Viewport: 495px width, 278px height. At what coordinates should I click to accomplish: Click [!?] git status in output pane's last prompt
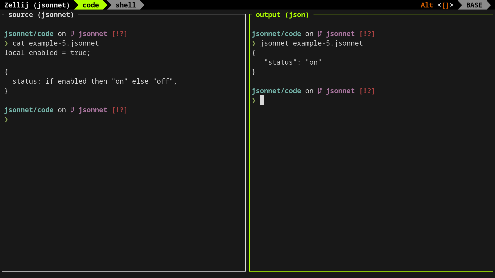[367, 91]
